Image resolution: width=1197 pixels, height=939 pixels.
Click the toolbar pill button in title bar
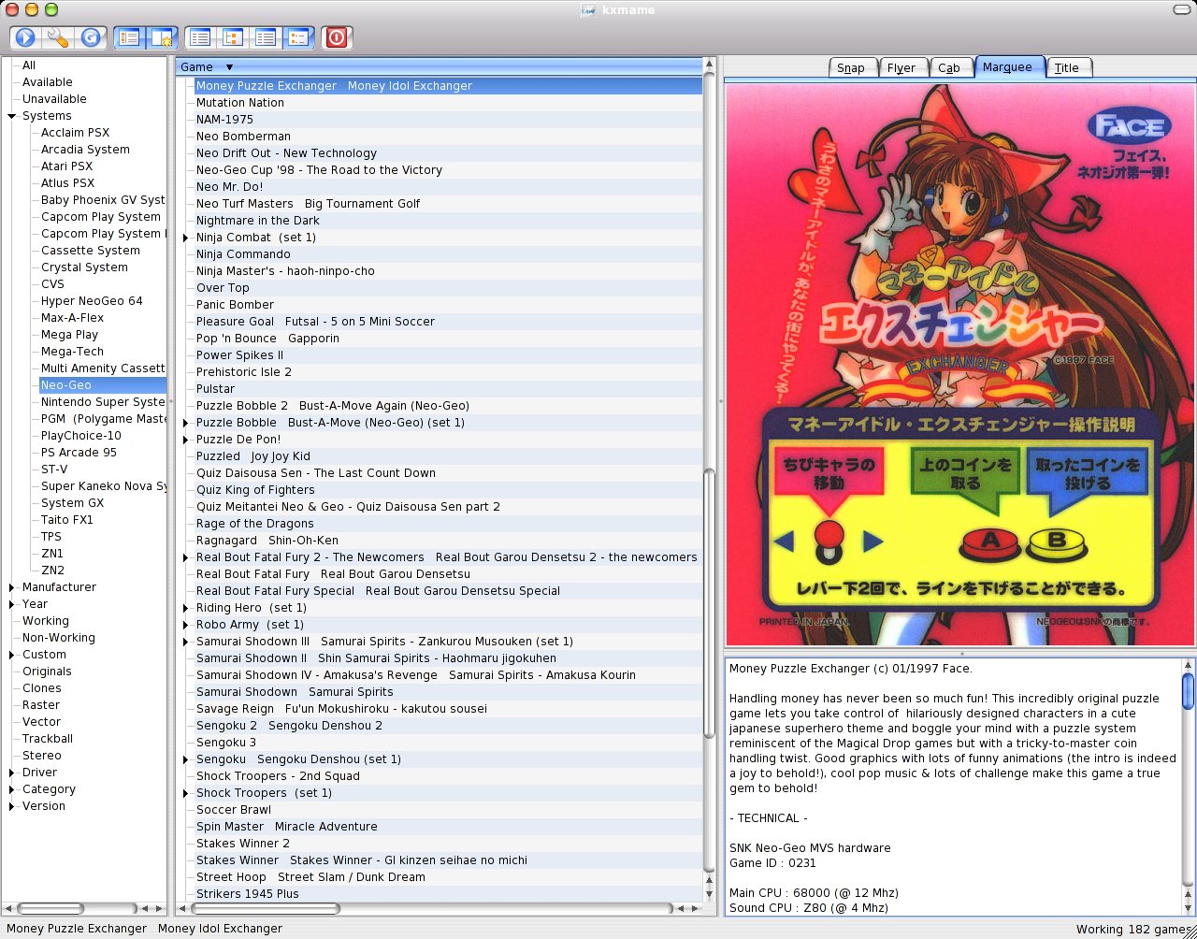[1181, 9]
